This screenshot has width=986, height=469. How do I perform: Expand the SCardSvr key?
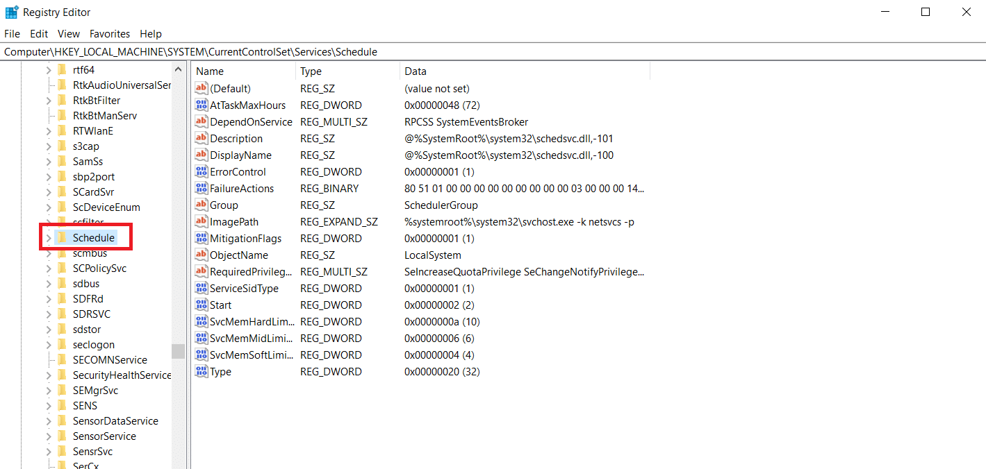pyautogui.click(x=49, y=192)
